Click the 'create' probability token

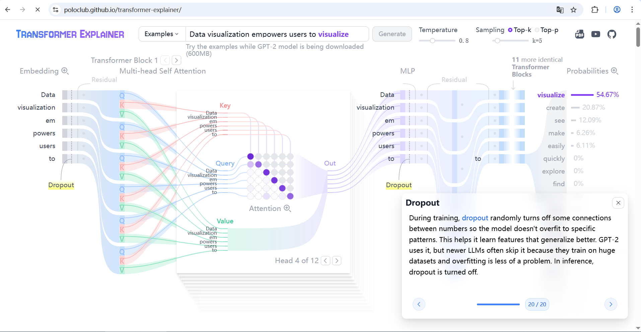[555, 108]
